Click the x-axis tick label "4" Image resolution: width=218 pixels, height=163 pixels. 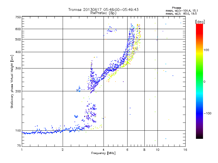[x=104, y=150]
